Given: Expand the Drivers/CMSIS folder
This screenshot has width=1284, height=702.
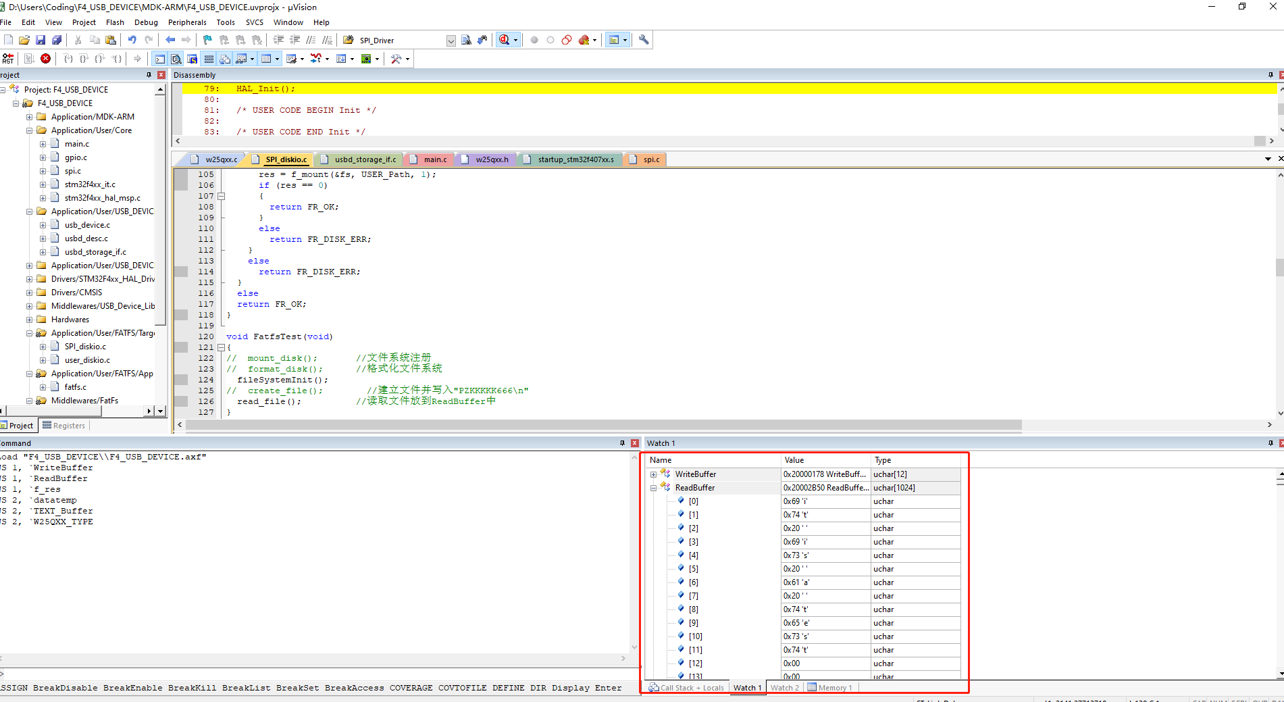Looking at the screenshot, I should 29,293.
